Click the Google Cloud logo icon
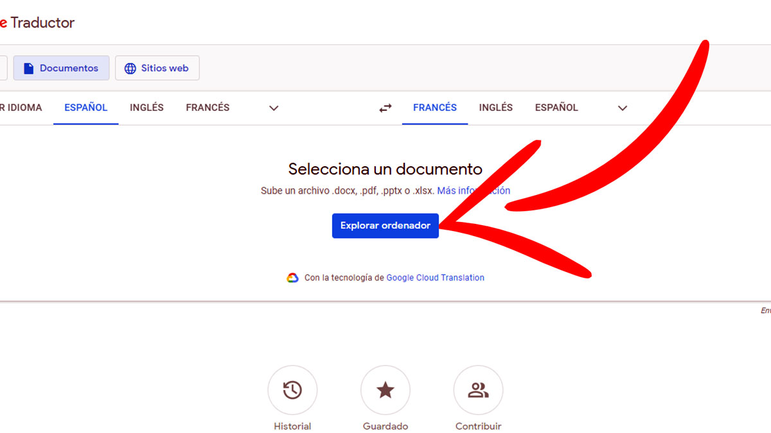Image resolution: width=771 pixels, height=433 pixels. (x=292, y=278)
